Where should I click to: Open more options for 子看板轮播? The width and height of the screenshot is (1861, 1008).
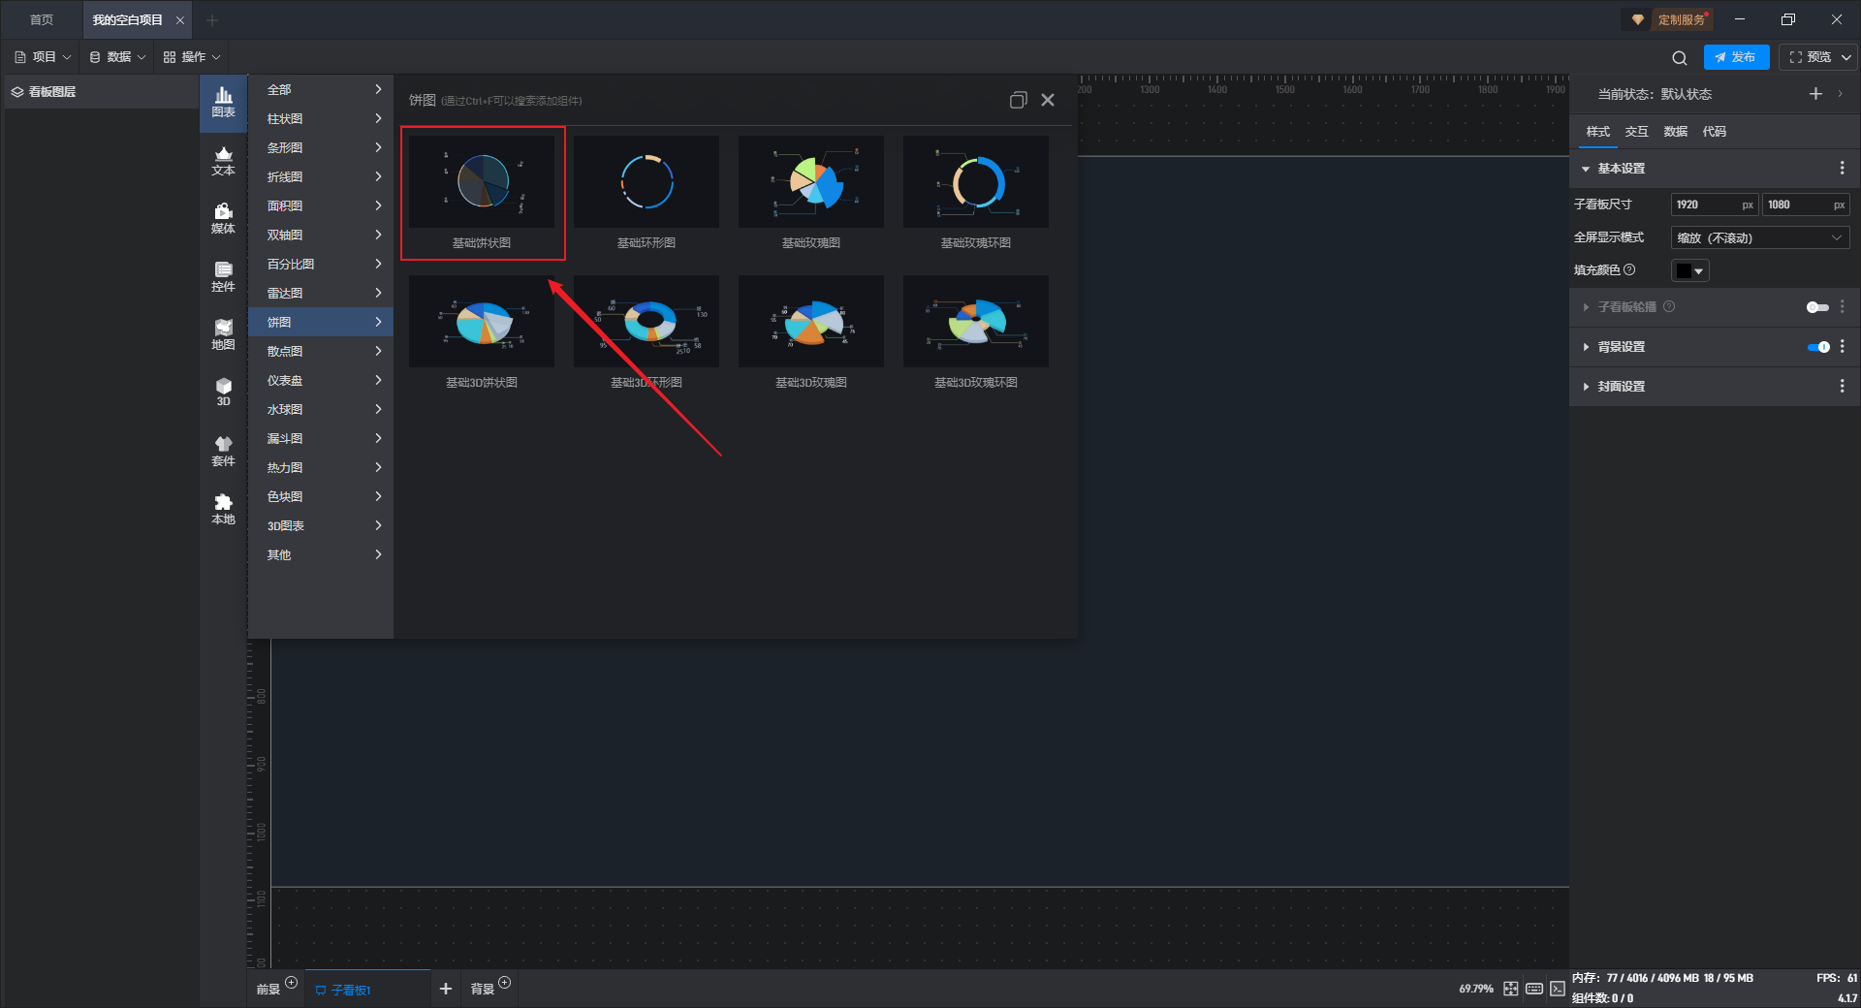pos(1842,307)
